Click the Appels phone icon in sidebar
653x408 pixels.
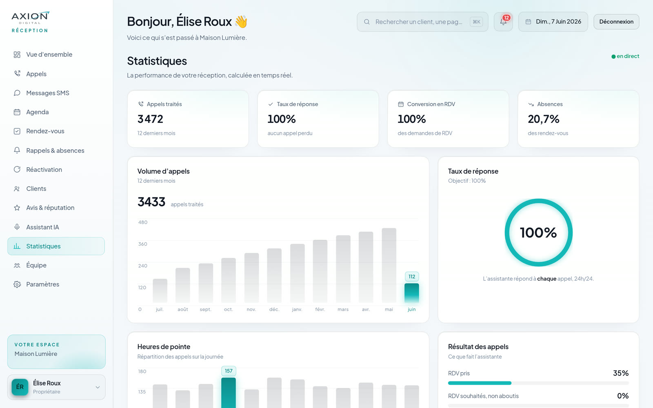17,74
